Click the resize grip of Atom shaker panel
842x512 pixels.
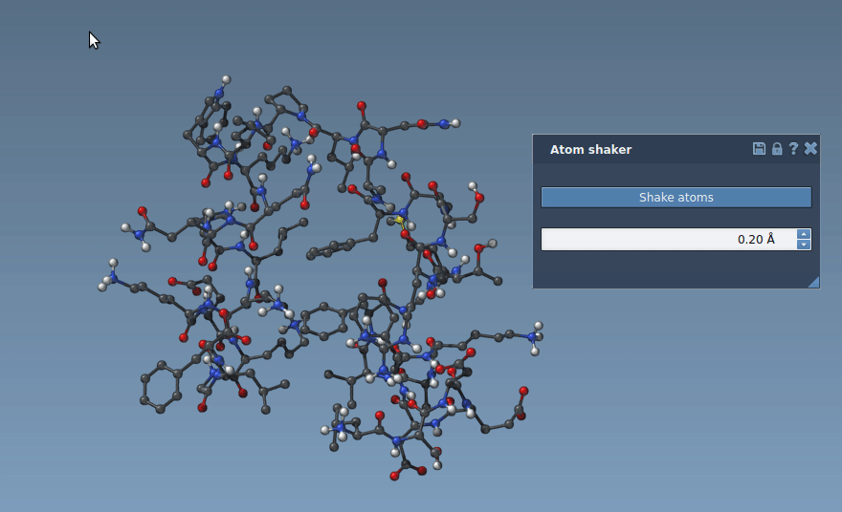click(812, 281)
